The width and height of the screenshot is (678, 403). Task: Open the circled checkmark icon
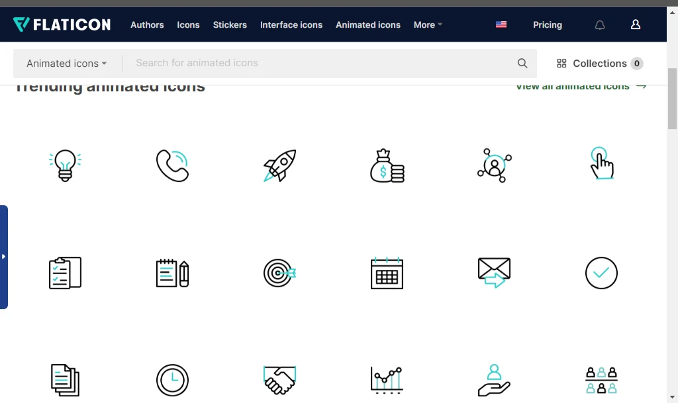601,273
